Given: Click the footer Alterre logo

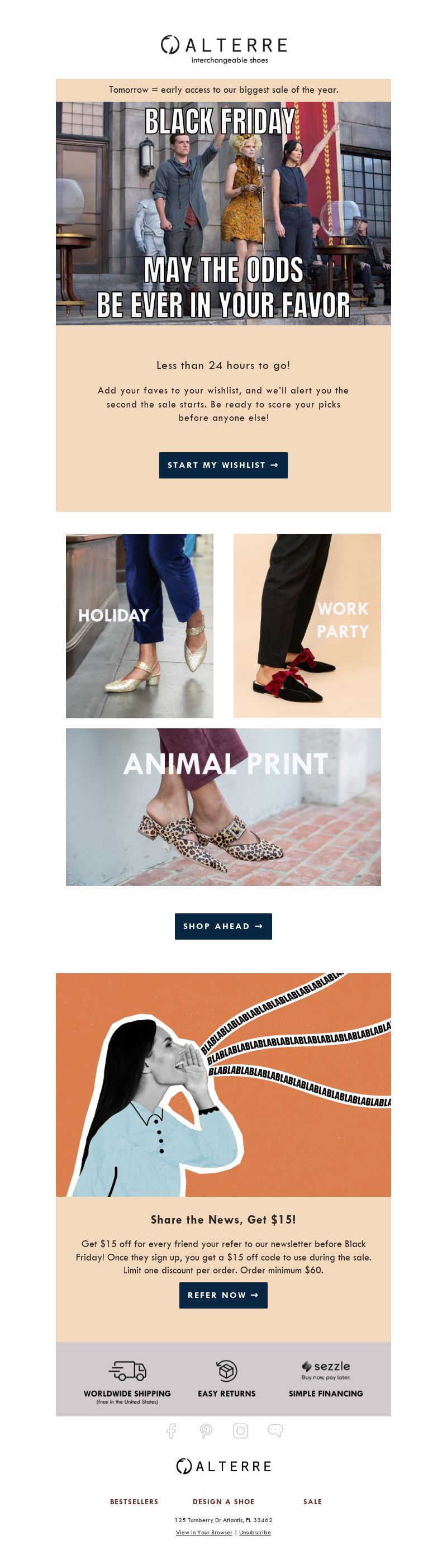Looking at the screenshot, I should click(x=224, y=1466).
